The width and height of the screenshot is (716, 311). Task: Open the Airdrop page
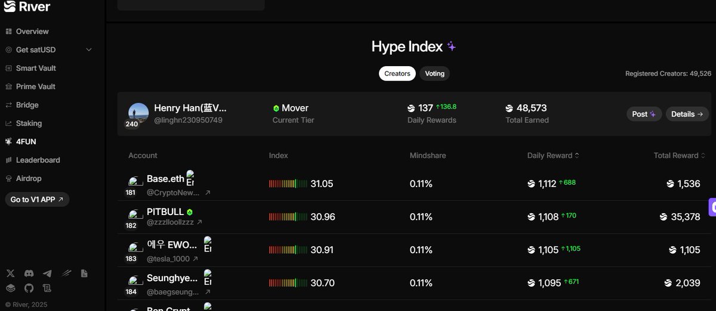29,179
